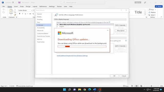
Task: Switch to Web Layout view in status bar
Action: click(x=141, y=86)
